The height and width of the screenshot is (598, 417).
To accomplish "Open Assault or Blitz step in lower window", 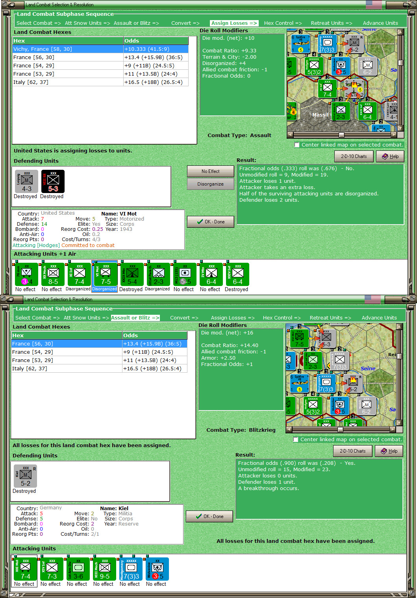I will tap(135, 318).
